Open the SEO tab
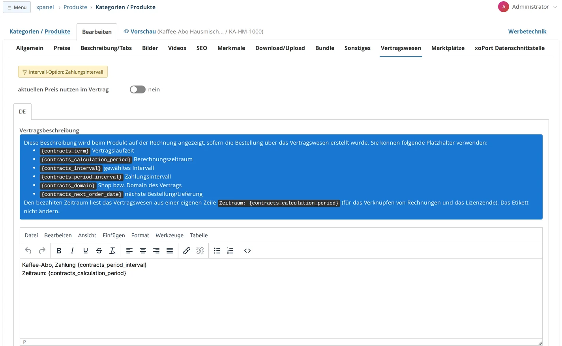The width and height of the screenshot is (562, 346). [202, 48]
